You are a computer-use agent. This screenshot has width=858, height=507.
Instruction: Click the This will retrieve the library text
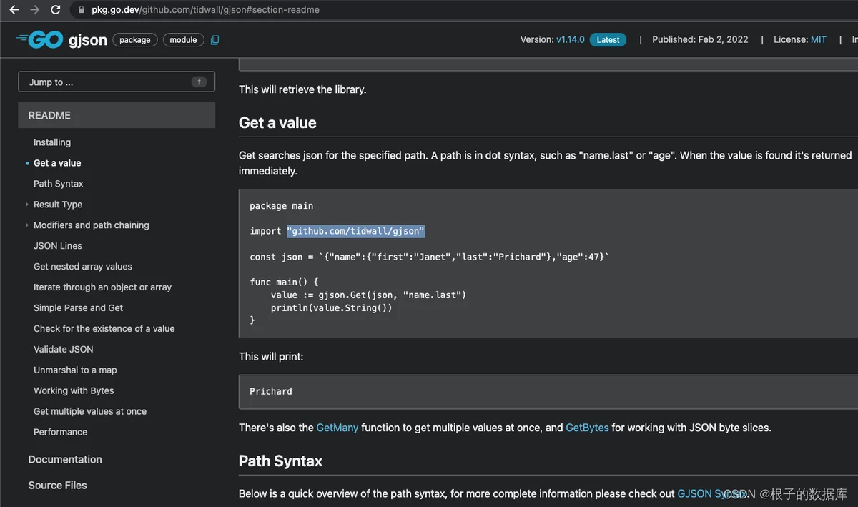(x=302, y=89)
